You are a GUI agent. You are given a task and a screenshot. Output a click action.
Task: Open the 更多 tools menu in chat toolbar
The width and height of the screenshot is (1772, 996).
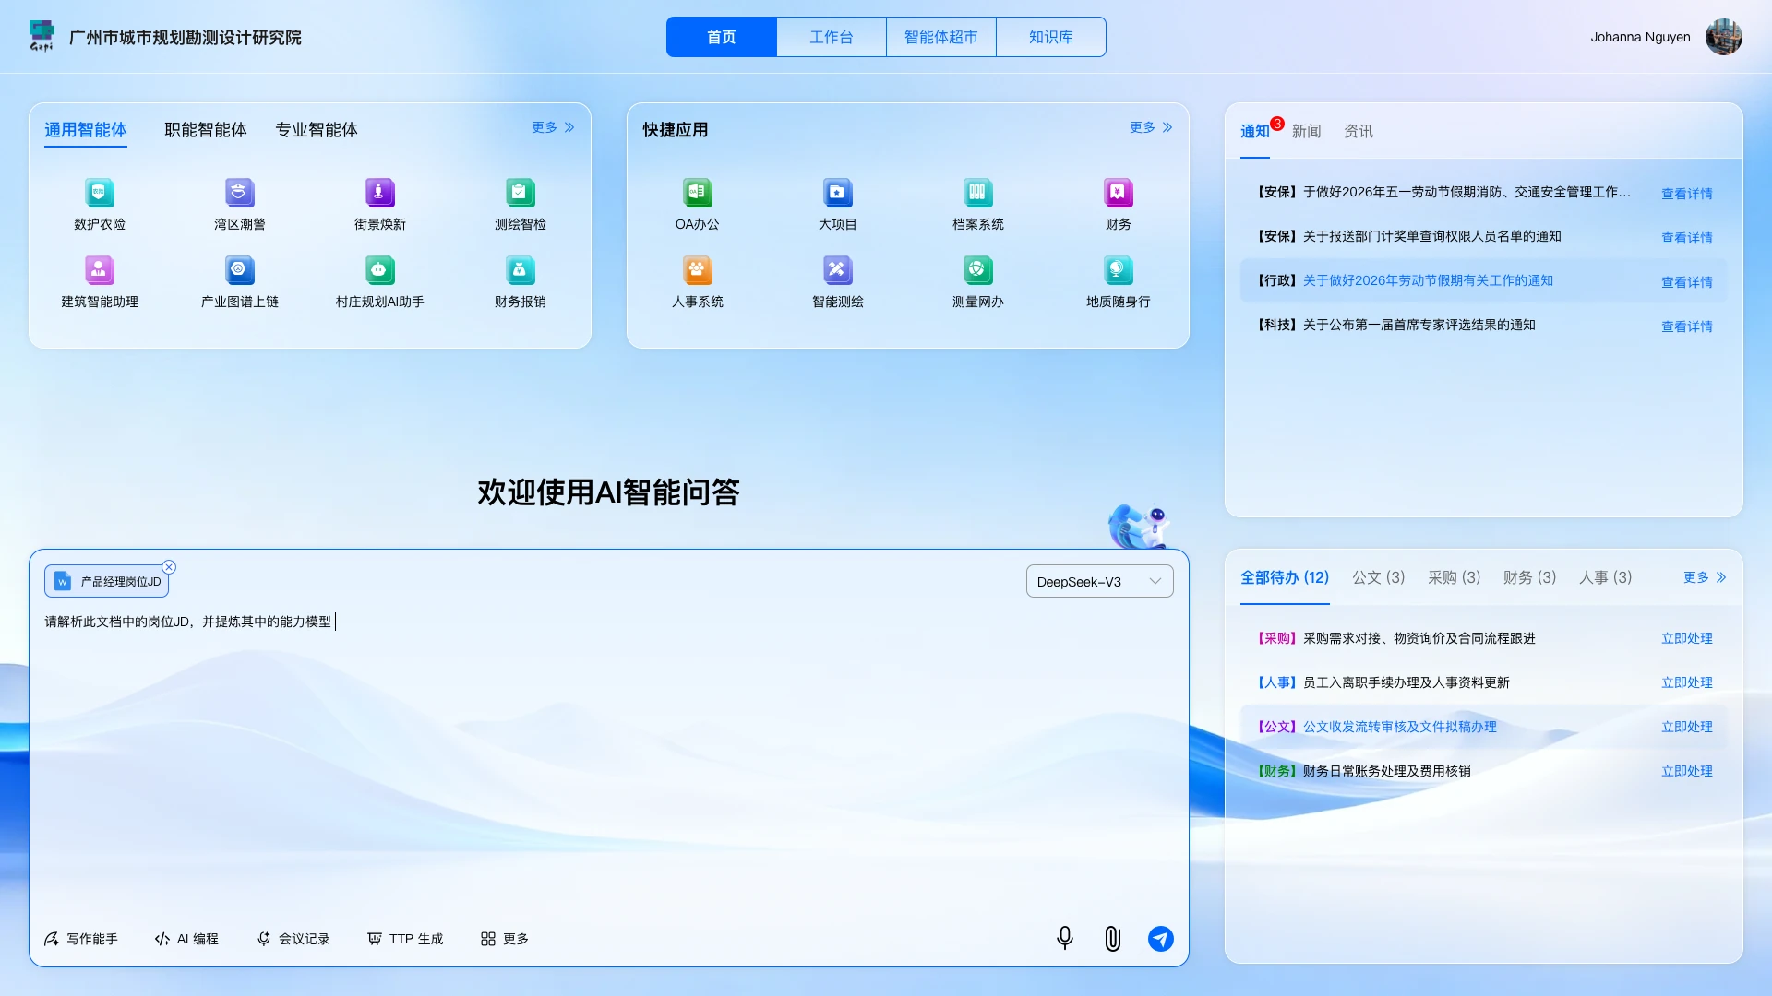click(x=505, y=939)
